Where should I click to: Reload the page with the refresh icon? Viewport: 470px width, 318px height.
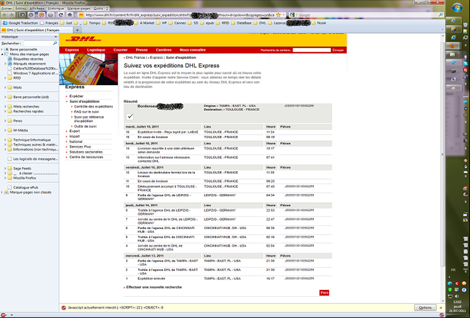(x=61, y=14)
